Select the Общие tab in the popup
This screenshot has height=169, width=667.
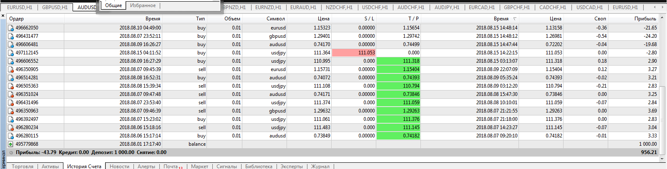pos(113,5)
